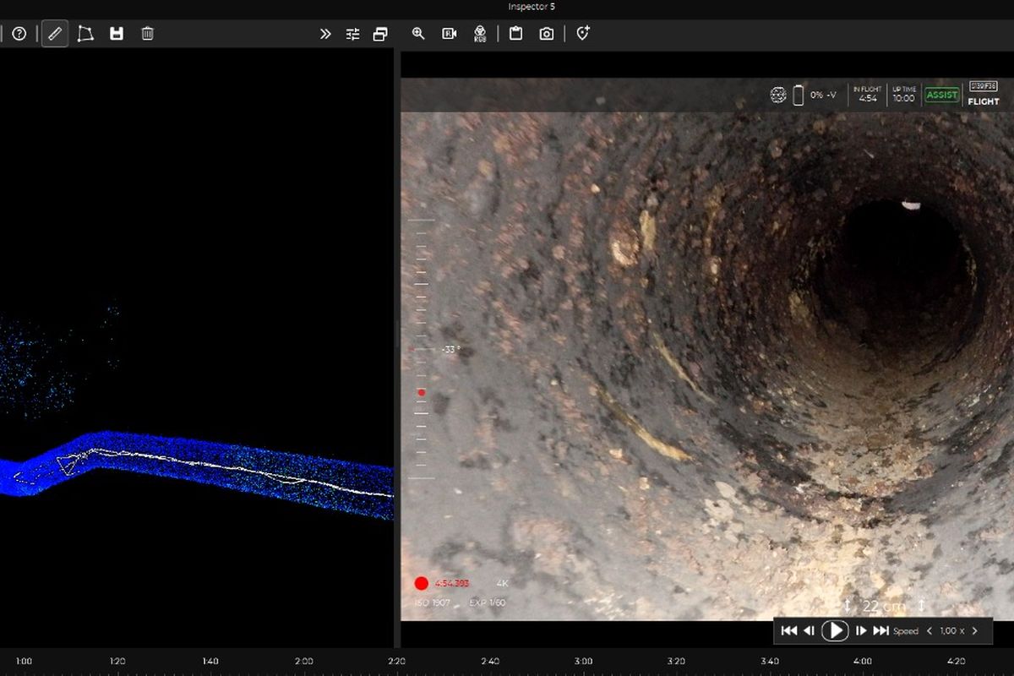Click the 1.00 x speed value

(952, 630)
